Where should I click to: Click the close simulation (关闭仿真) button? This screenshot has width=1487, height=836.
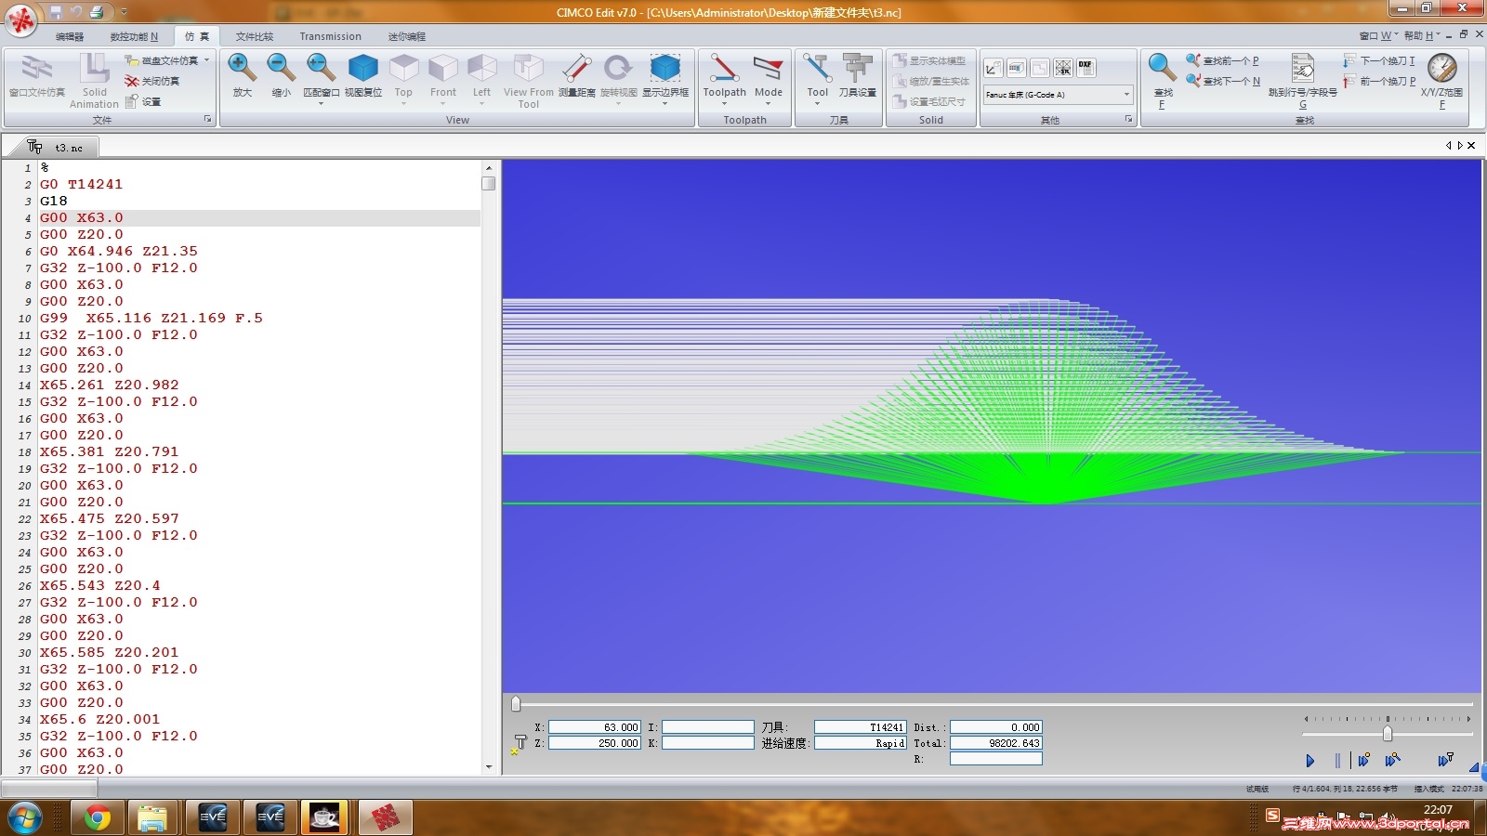[152, 81]
